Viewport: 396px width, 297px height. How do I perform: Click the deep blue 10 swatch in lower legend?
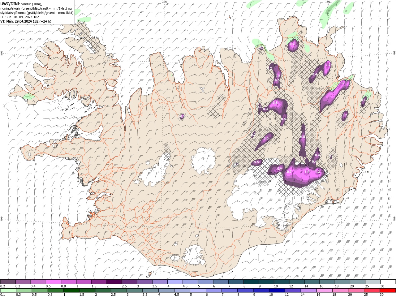(277, 291)
